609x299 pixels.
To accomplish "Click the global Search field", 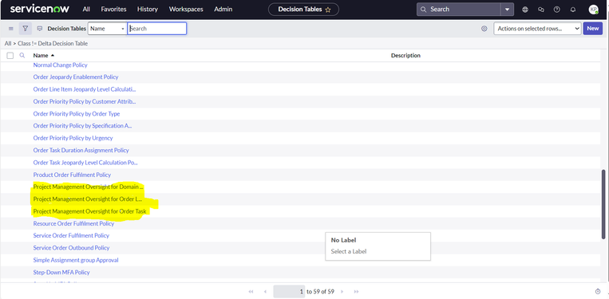I will [459, 10].
